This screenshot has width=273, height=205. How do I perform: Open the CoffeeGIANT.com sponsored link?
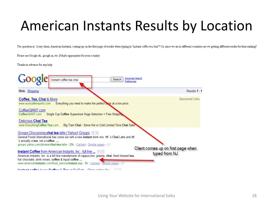coord(32,110)
